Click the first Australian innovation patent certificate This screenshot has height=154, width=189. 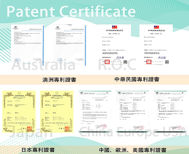point(27,45)
